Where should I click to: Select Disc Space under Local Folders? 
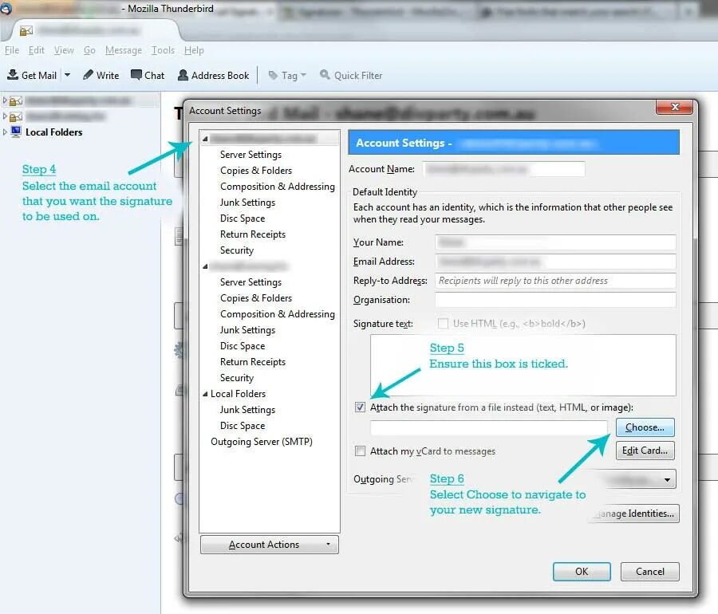(x=243, y=426)
